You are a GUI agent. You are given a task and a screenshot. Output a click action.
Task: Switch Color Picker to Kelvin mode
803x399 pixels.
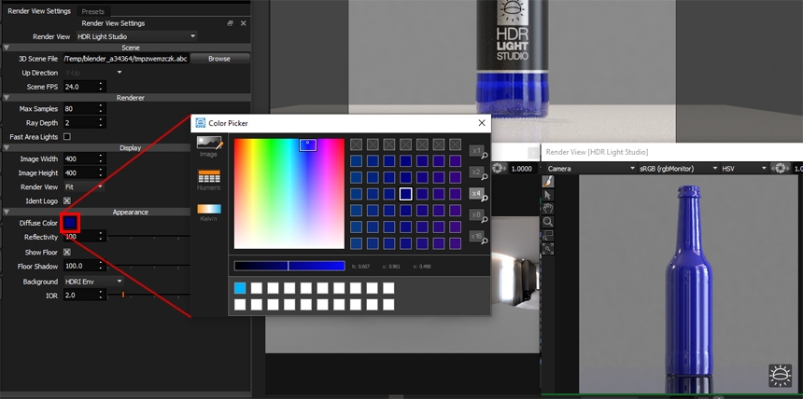click(x=209, y=213)
